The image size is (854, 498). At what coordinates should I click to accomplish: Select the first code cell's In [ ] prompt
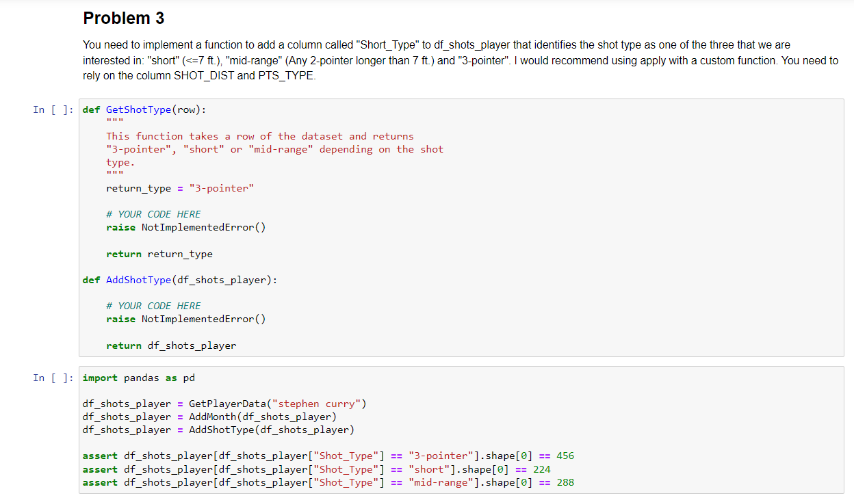click(53, 109)
